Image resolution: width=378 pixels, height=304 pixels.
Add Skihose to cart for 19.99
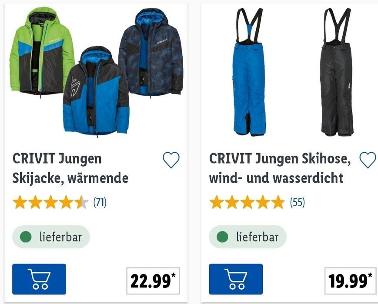[236, 279]
